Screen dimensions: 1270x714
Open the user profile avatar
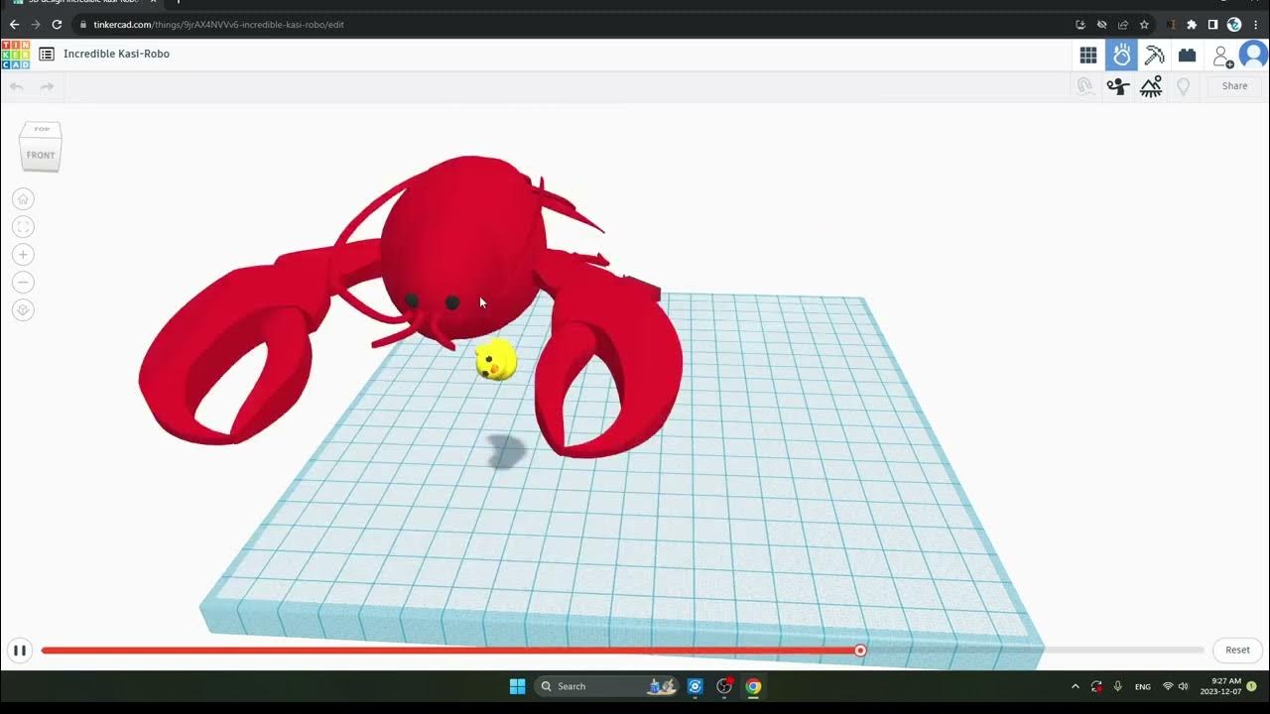coord(1254,55)
